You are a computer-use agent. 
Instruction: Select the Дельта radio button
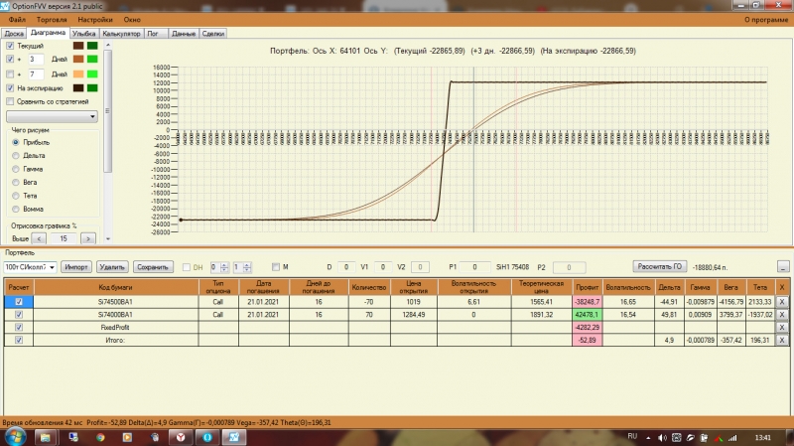[x=16, y=156]
